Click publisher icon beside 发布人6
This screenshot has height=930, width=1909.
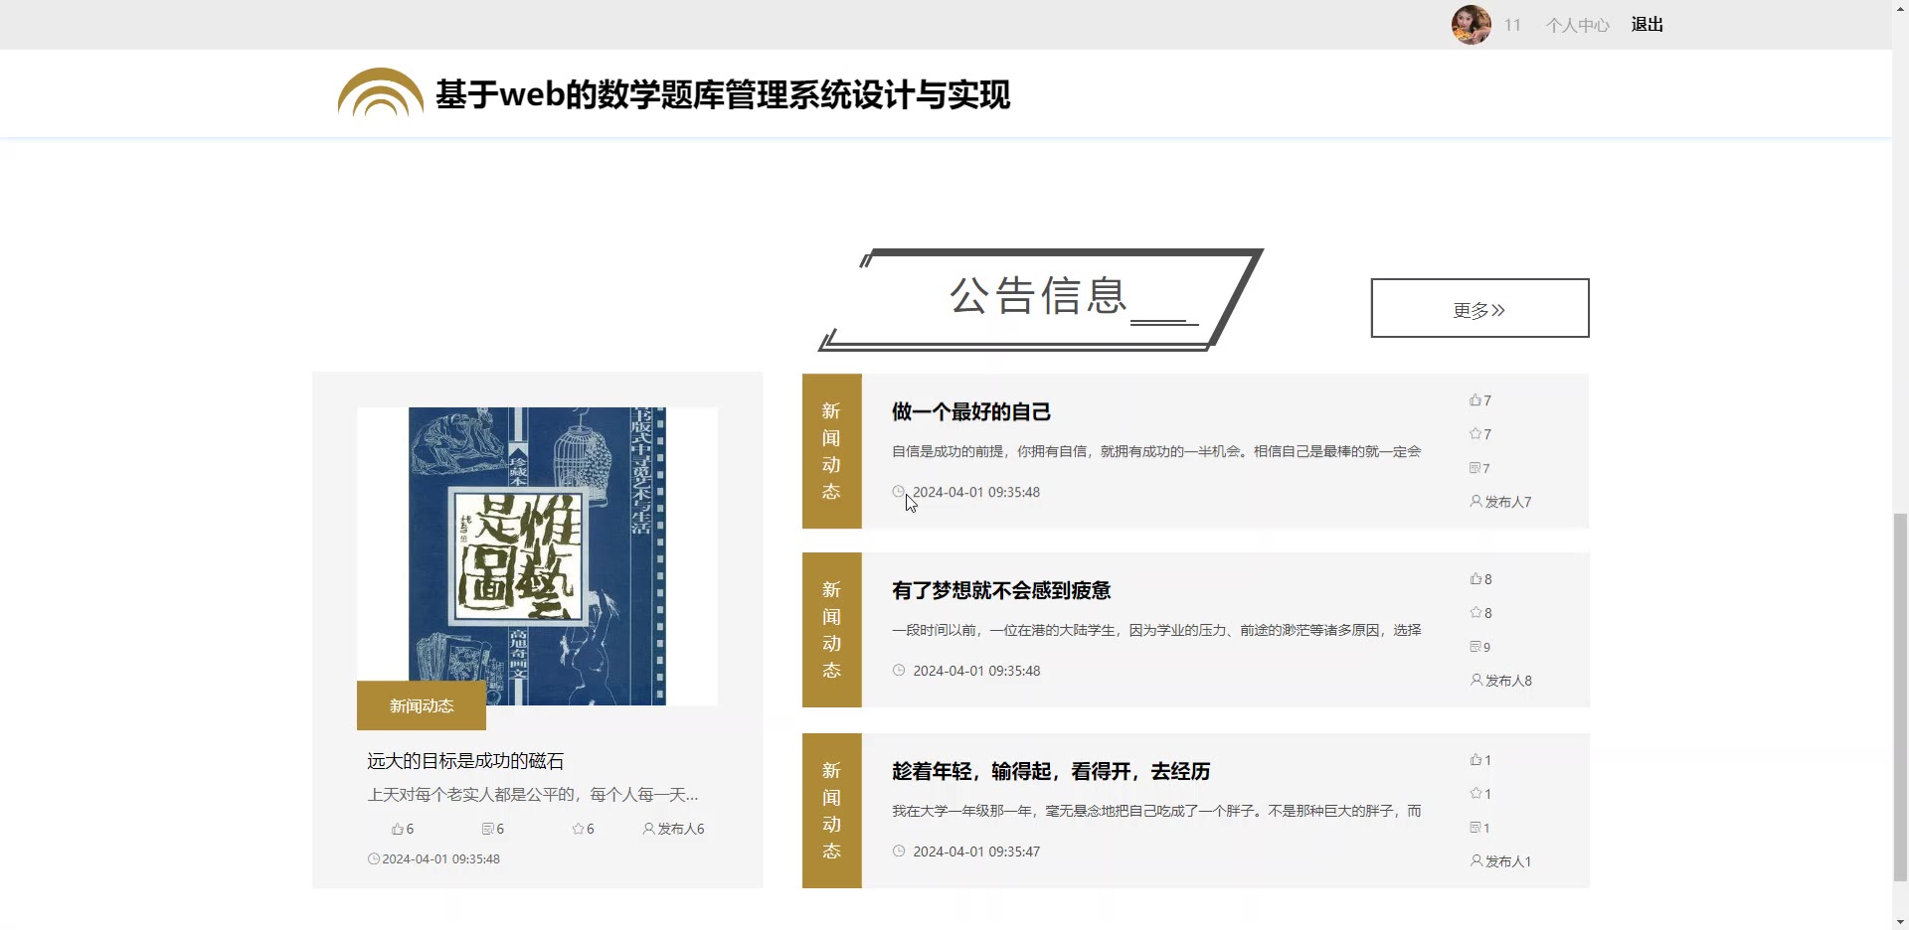coord(648,829)
